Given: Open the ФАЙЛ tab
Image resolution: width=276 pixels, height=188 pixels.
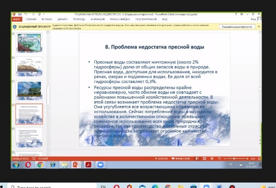Looking at the screenshot, I should pyautogui.click(x=16, y=19).
